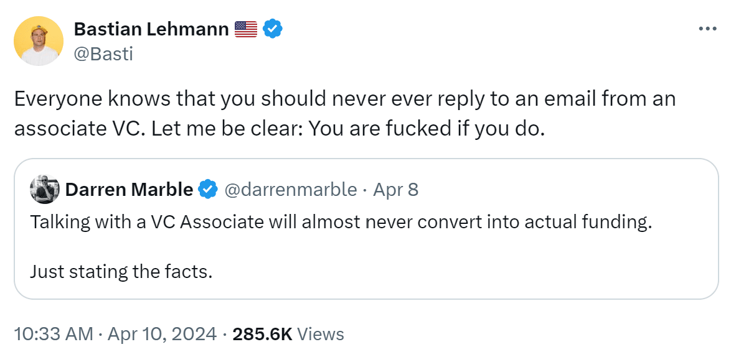Click the 10:33 AM timestamp

(53, 334)
